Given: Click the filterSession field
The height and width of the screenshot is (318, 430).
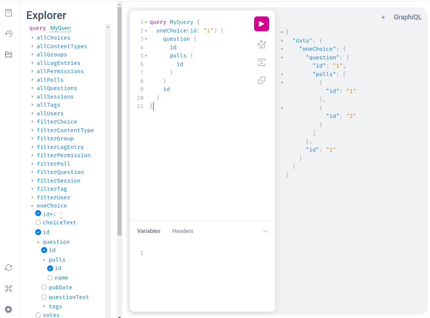Looking at the screenshot, I should pos(58,181).
